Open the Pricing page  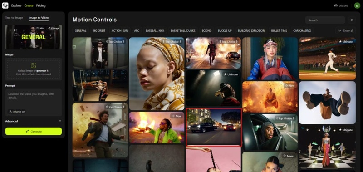coord(41,5)
